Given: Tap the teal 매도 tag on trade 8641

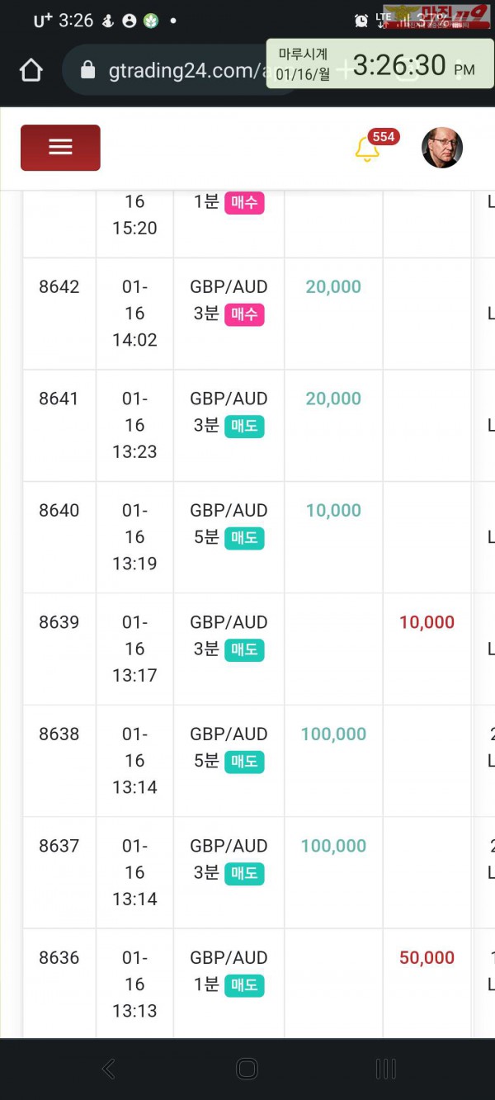Looking at the screenshot, I should 244,426.
